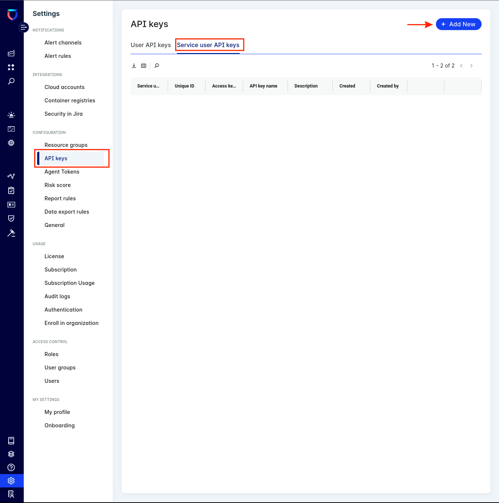The width and height of the screenshot is (499, 503).
Task: Open the column chooser icon
Action: coord(144,66)
